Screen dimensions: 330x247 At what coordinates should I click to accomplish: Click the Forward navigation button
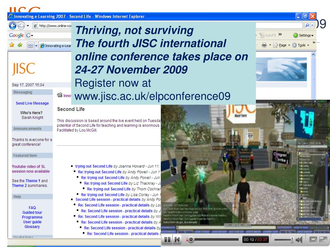click(21, 26)
